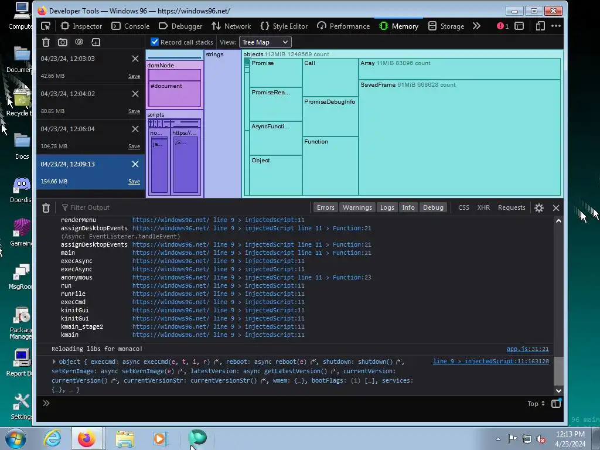Click the import snapshot icon

96,42
